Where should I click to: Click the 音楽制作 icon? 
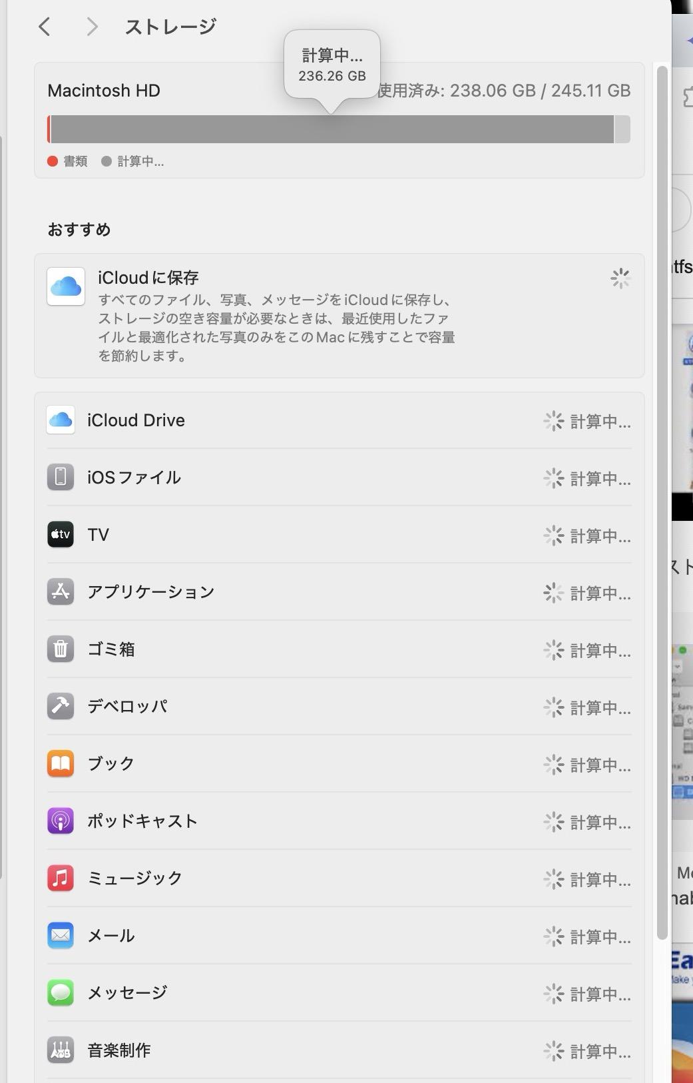click(61, 1050)
